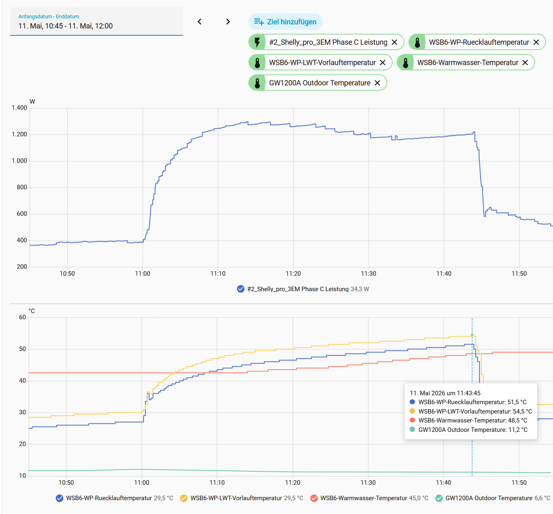Click thermometer icon on WSB6-WP-Ruecklauftemperatur chip
553x514 pixels.
[x=417, y=42]
